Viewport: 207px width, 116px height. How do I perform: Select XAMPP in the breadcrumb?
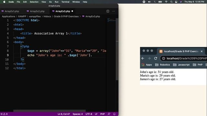[22, 16]
